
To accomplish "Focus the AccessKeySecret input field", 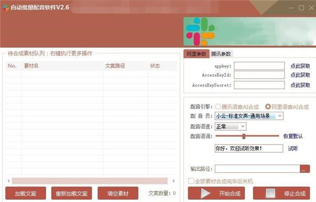I will [259, 85].
